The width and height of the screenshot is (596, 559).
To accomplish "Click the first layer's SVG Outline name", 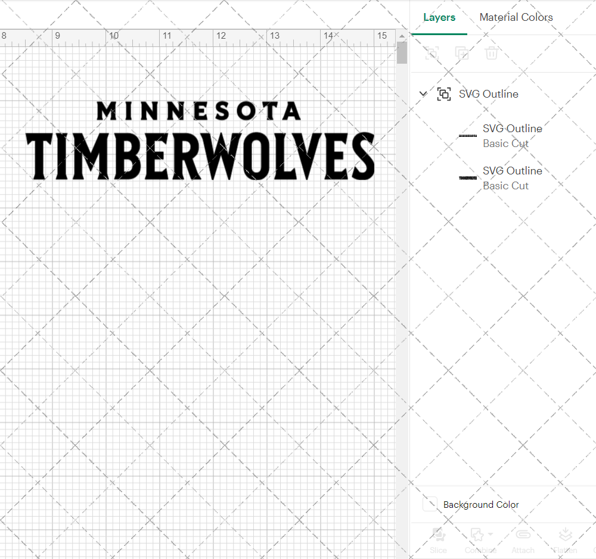I will [513, 129].
